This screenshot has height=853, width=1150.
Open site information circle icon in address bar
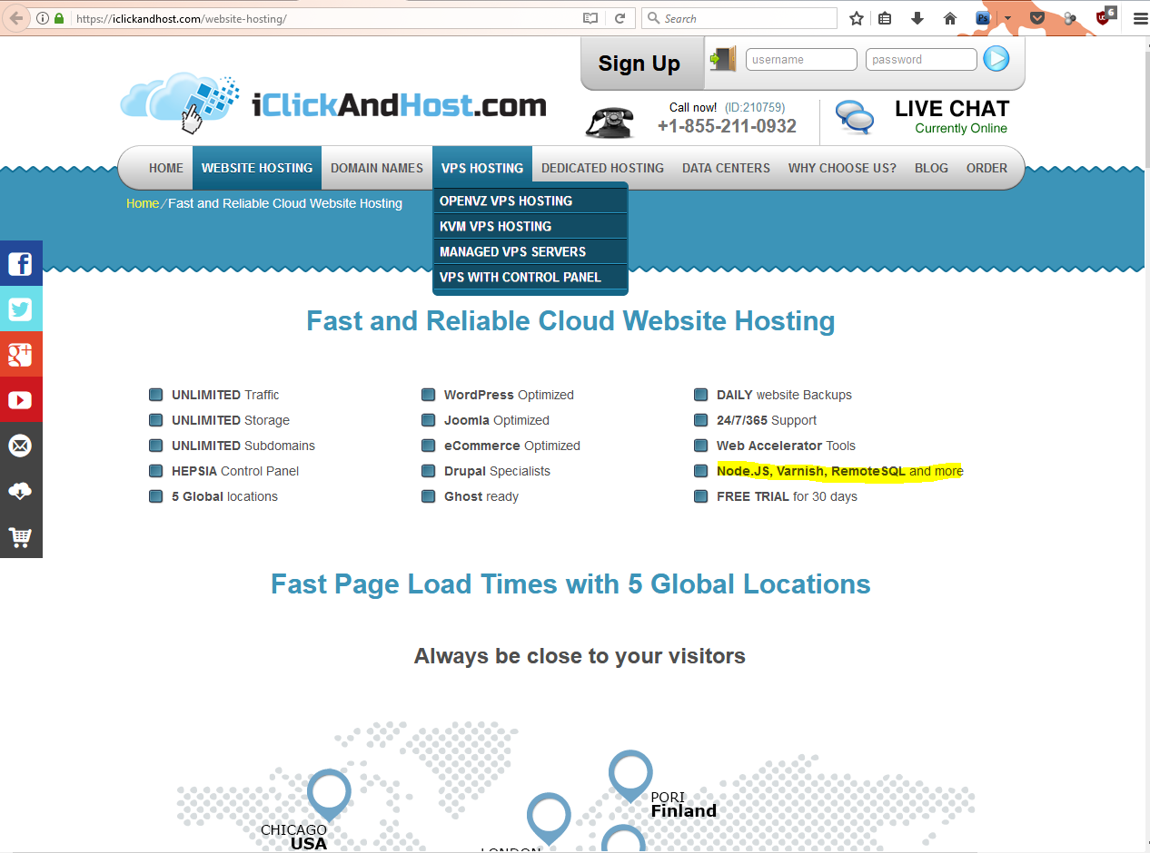click(42, 18)
